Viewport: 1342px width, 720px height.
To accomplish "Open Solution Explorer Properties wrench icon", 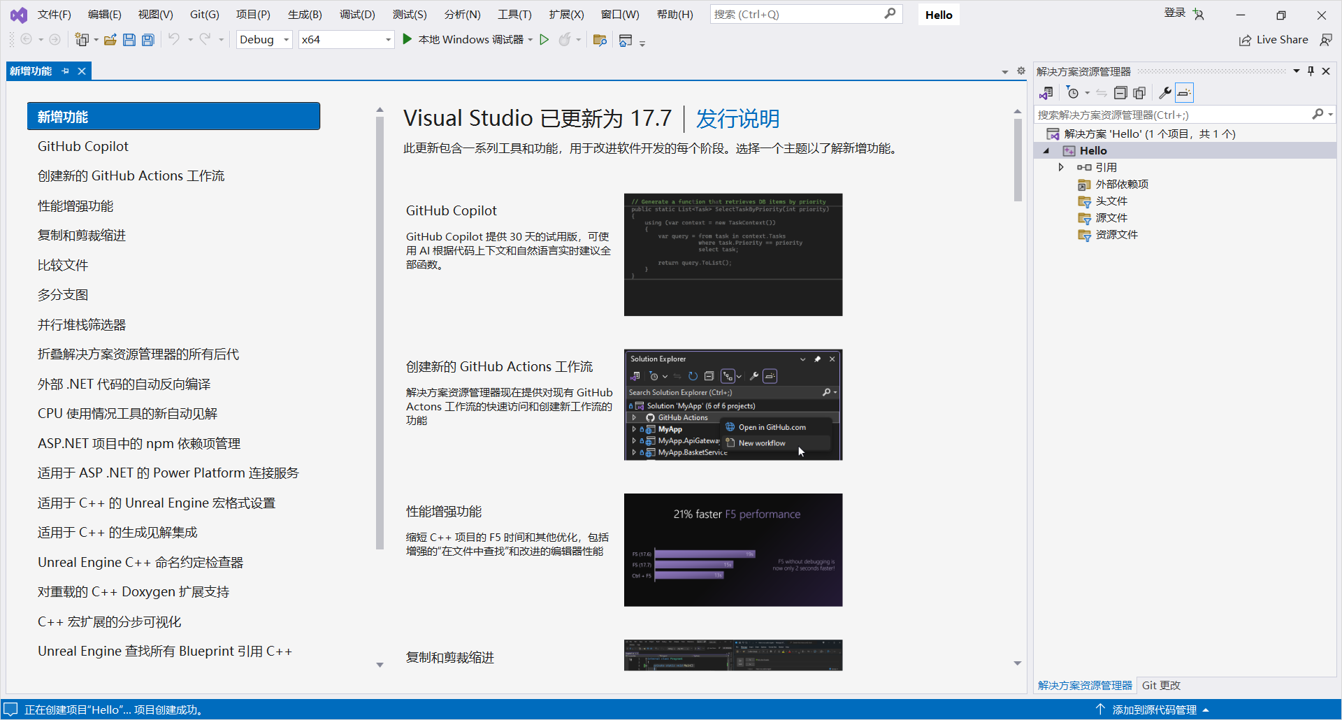I will (x=1164, y=92).
